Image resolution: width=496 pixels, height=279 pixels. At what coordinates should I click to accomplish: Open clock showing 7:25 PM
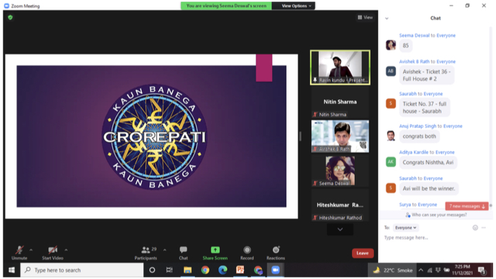click(462, 270)
